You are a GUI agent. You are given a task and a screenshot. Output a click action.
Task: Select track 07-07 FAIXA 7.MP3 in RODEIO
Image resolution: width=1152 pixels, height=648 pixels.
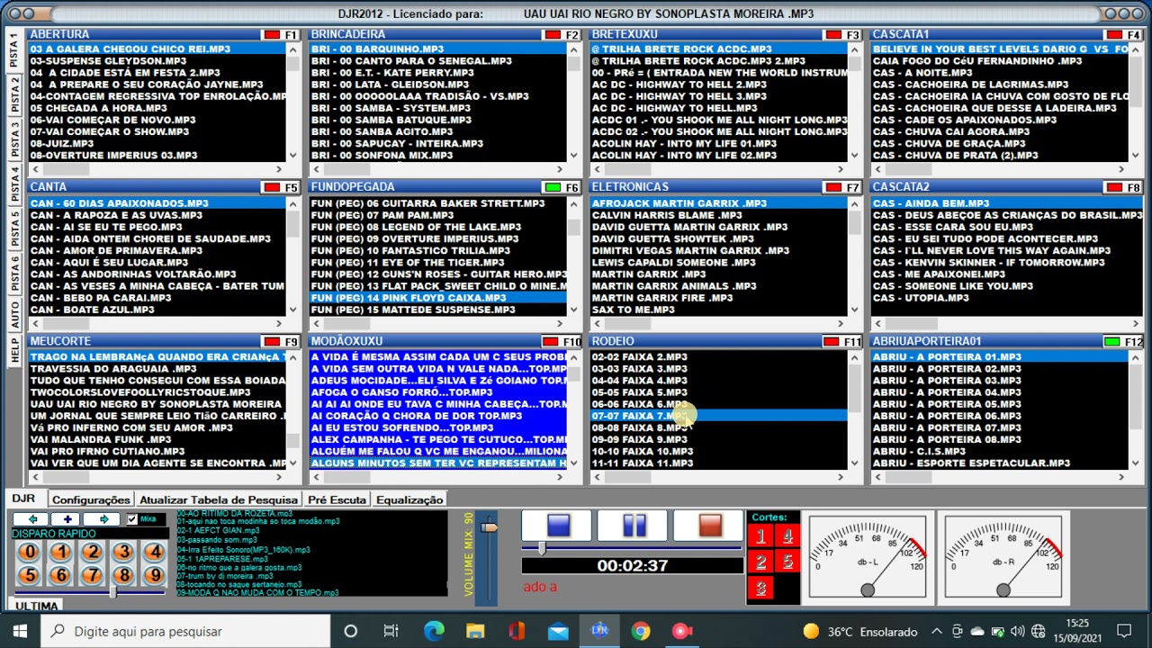click(718, 416)
